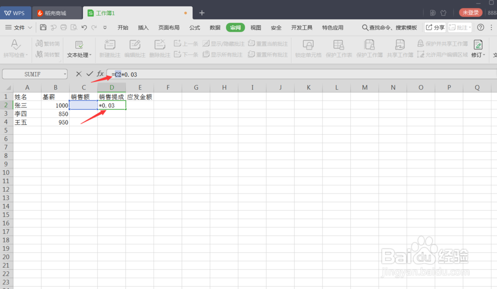The width and height of the screenshot is (497, 289).
Task: Click the Save icon in quick toolbar
Action: coord(43,27)
